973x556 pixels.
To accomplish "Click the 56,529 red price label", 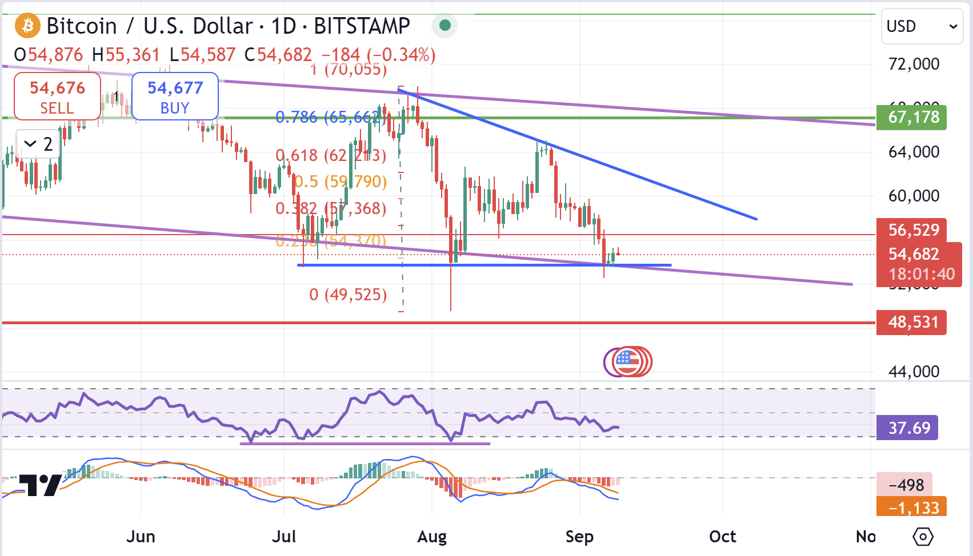I will 911,230.
